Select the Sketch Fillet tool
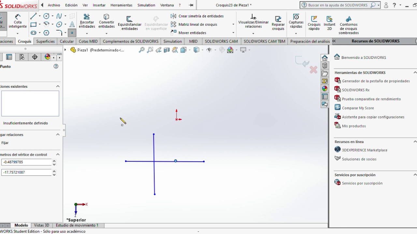This screenshot has width=417, height=234. point(59,33)
